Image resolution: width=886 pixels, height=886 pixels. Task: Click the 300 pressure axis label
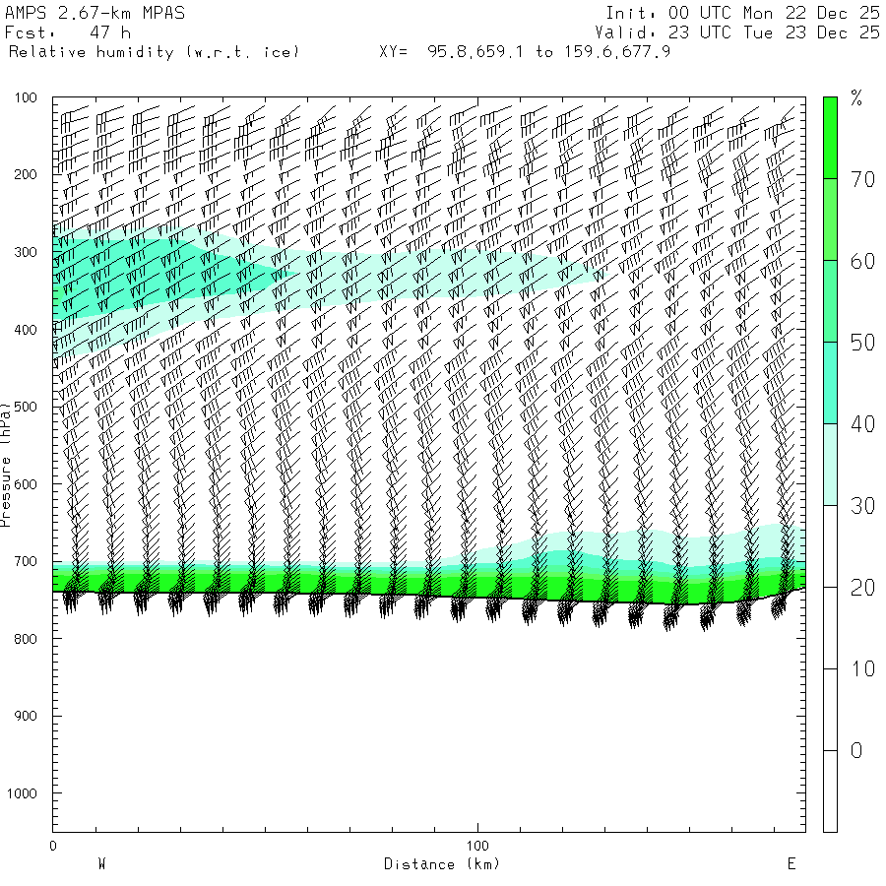pyautogui.click(x=26, y=252)
